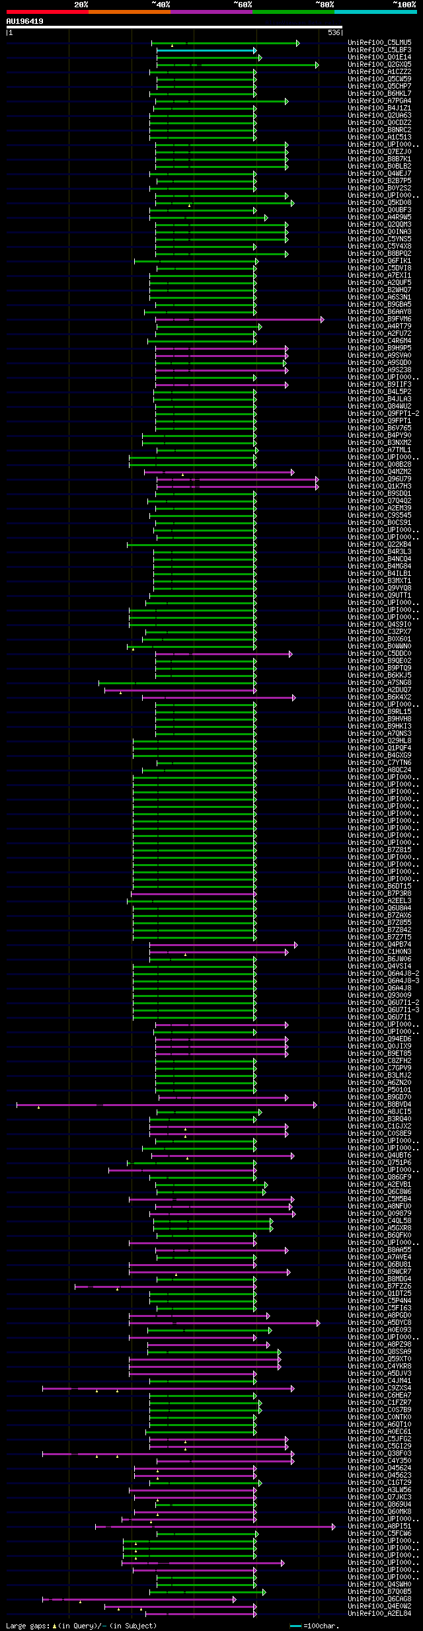The image size is (423, 1631).
Task: Open hit UniRef100_P50101
Action: point(379,1090)
